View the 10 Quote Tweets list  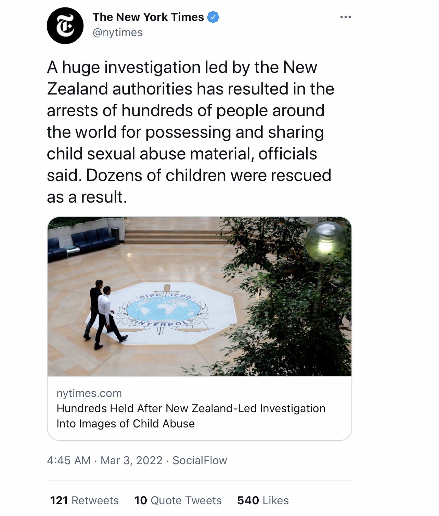(178, 500)
